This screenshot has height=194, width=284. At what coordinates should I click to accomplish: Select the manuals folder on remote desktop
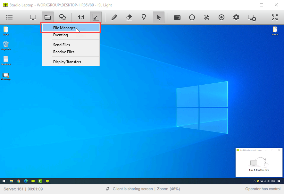pos(275,31)
